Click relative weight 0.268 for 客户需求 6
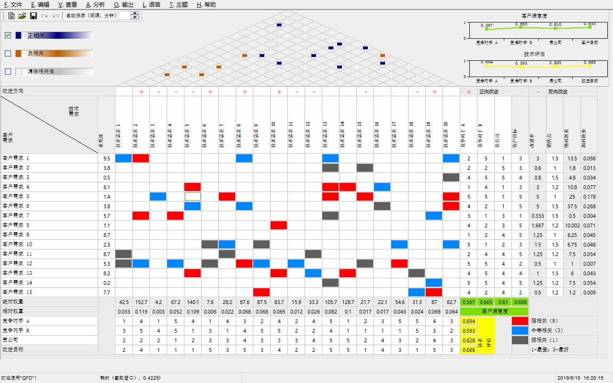 [x=590, y=206]
